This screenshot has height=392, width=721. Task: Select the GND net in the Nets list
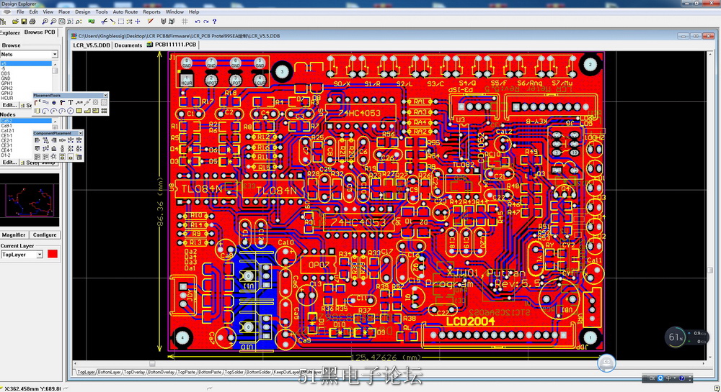click(6, 78)
